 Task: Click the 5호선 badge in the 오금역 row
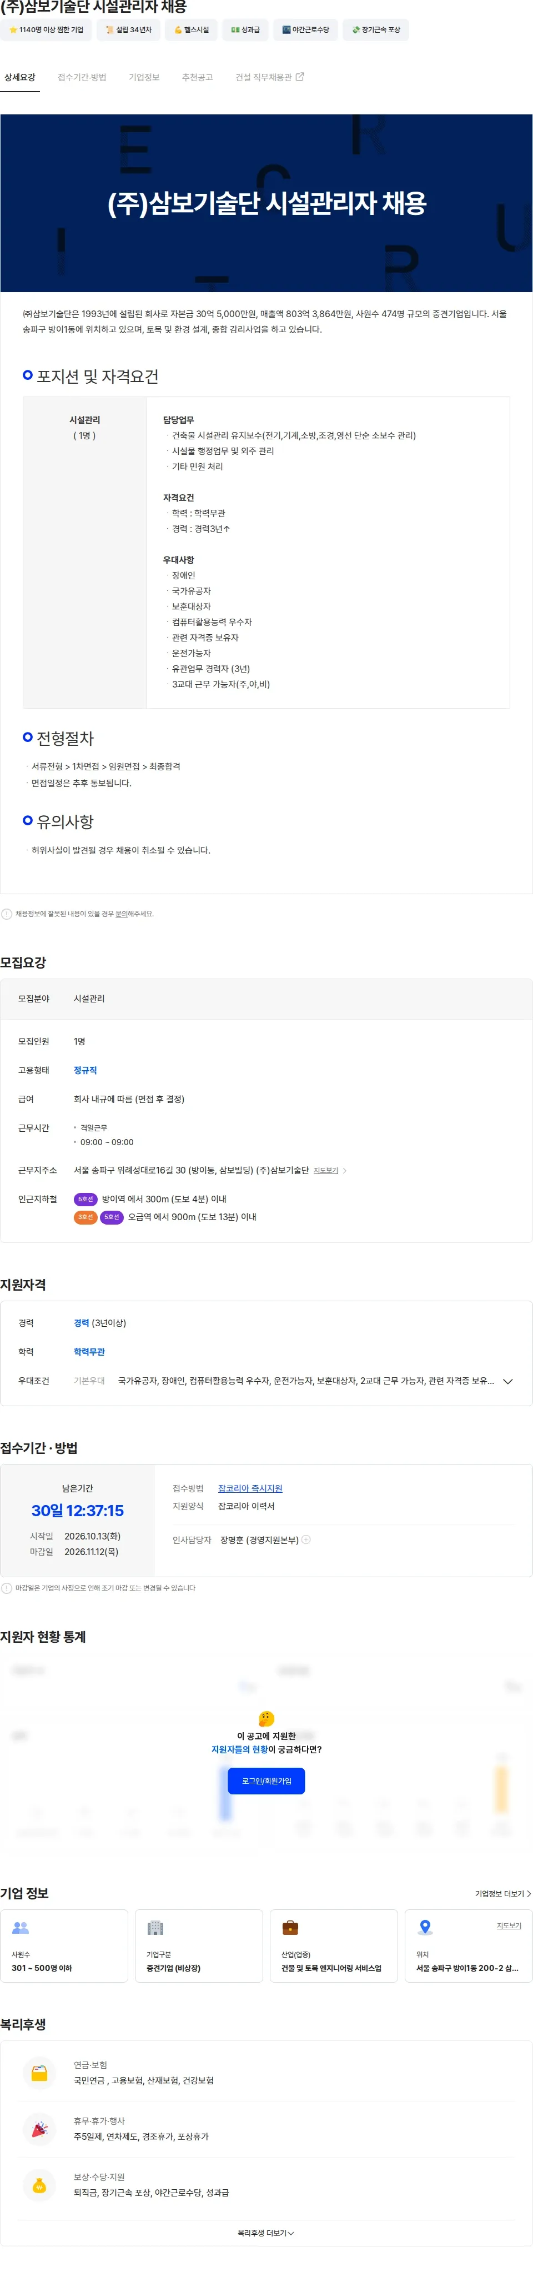(x=111, y=1217)
